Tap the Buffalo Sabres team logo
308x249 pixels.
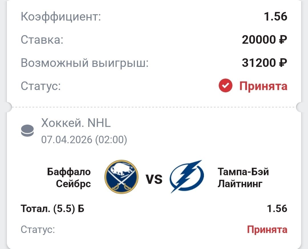click(x=121, y=177)
